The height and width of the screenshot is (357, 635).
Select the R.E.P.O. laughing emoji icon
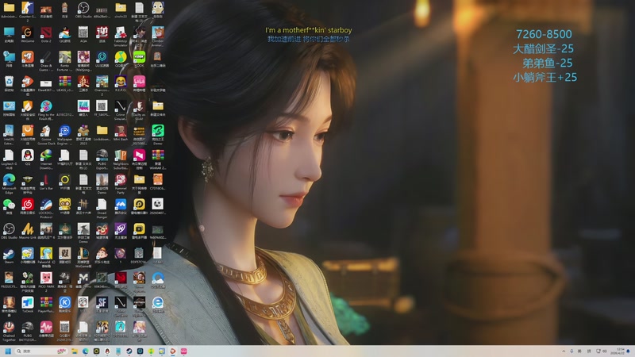[x=121, y=83]
